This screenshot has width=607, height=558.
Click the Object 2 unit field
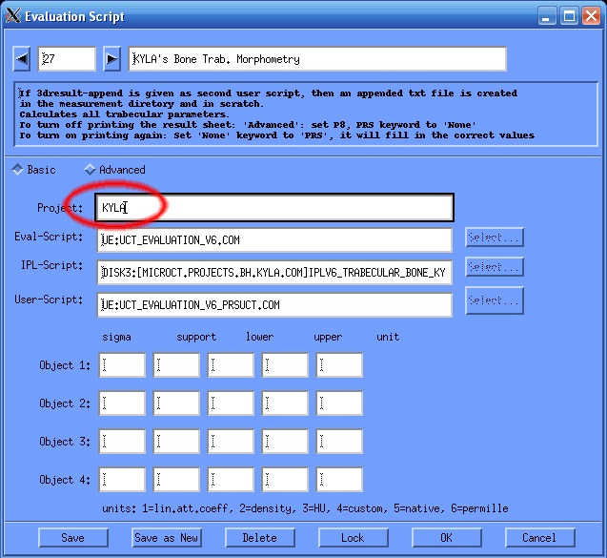(339, 403)
